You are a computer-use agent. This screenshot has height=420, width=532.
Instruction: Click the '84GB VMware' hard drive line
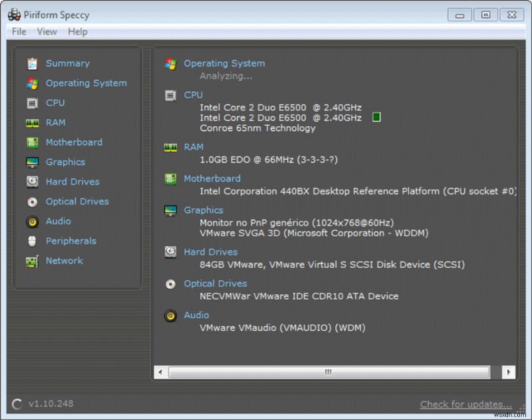[x=332, y=265]
